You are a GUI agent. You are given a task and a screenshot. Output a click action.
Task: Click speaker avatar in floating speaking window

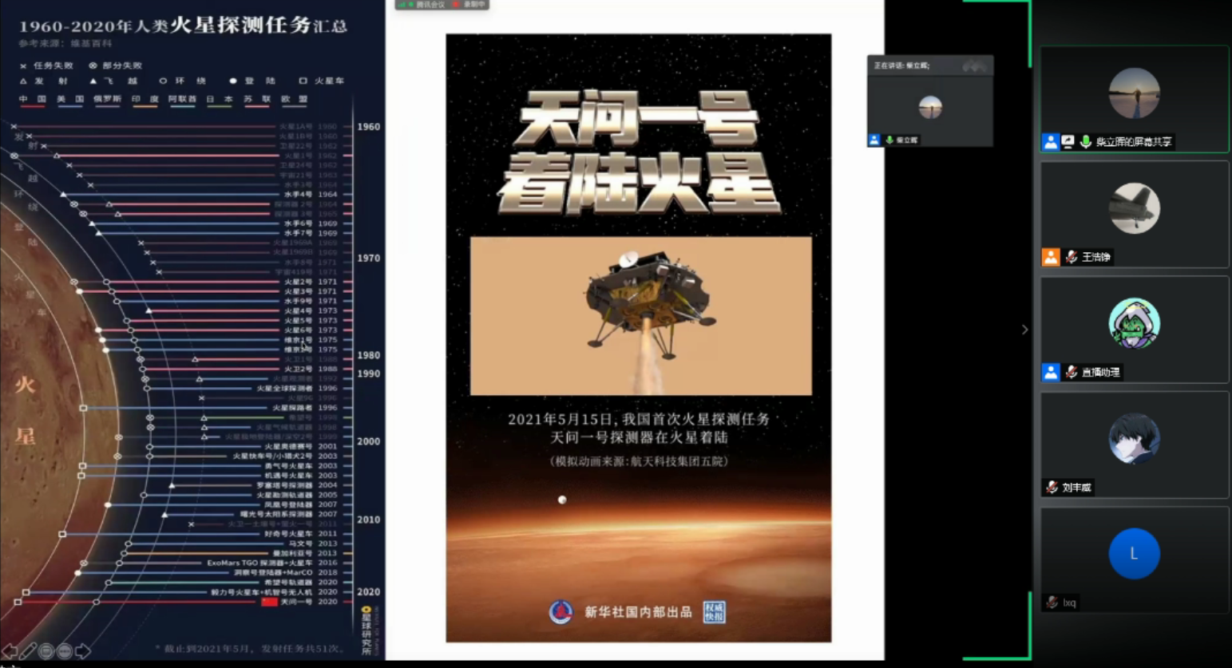pyautogui.click(x=930, y=107)
